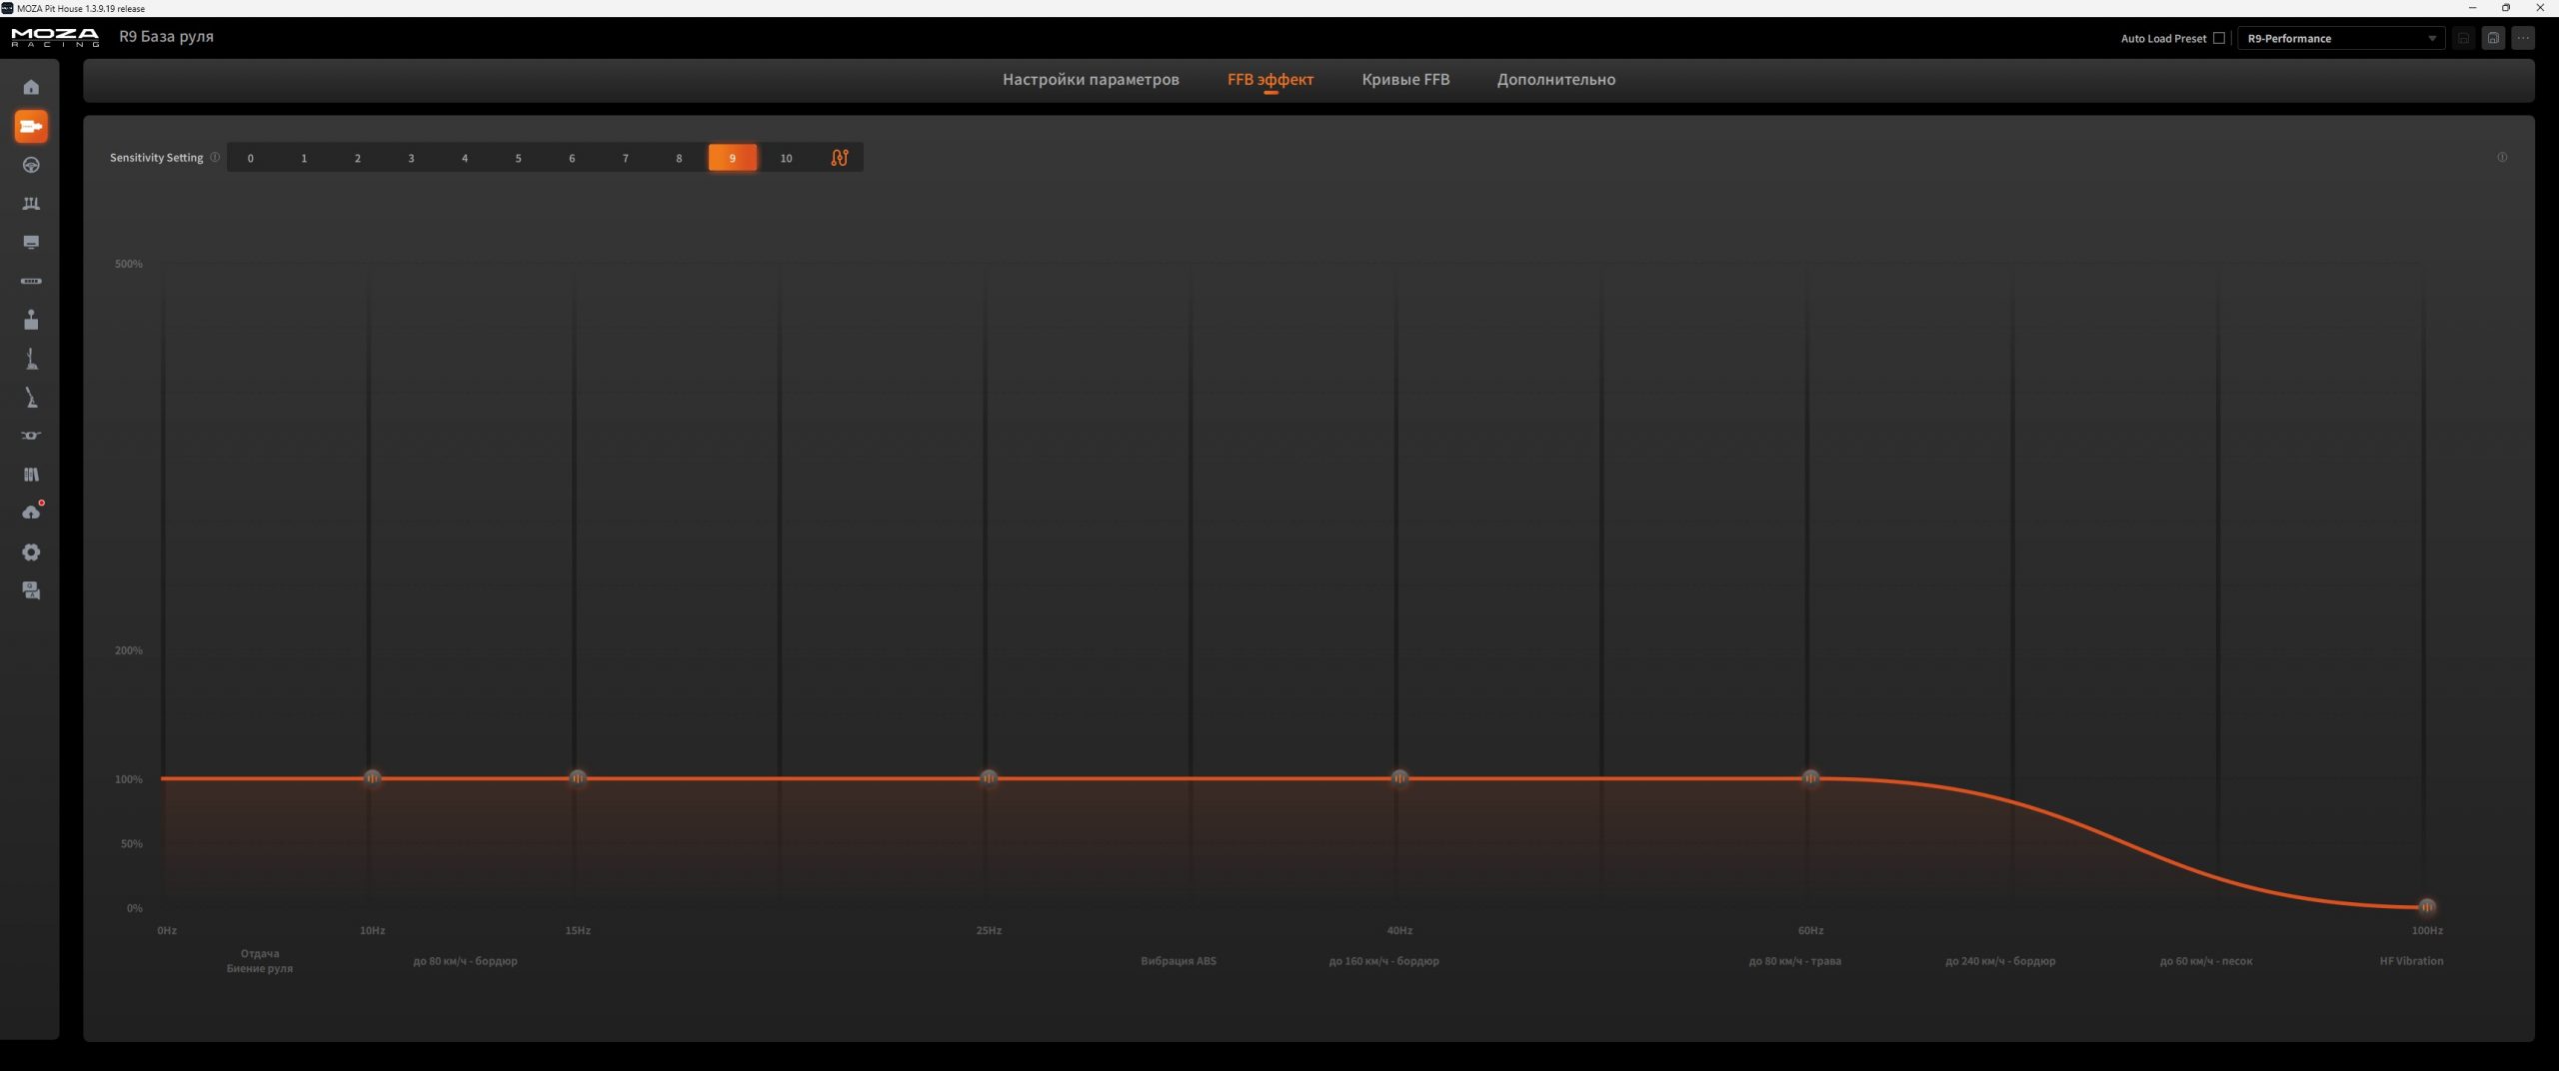Click the 500% axis label
Image resolution: width=2559 pixels, height=1071 pixels.
(x=129, y=264)
